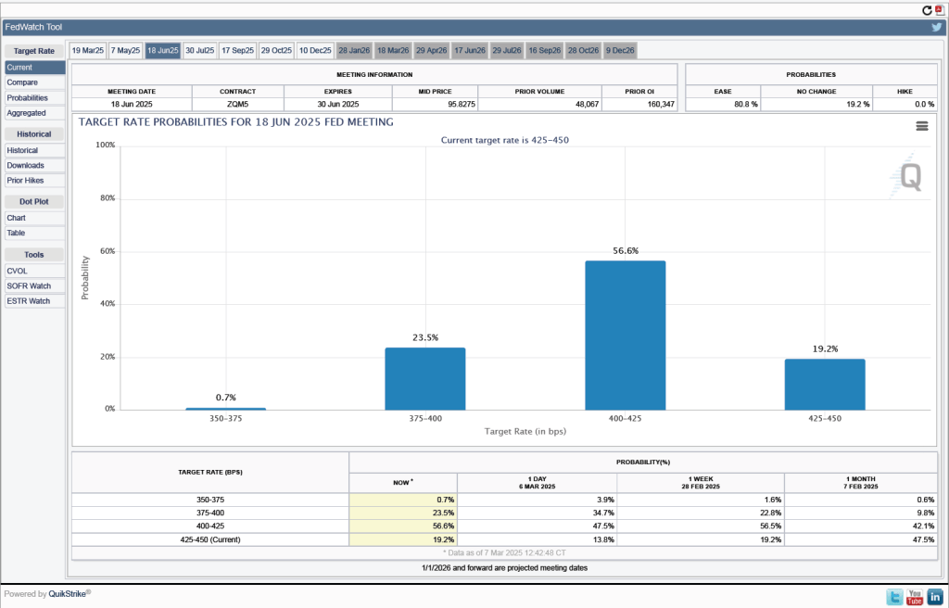This screenshot has width=949, height=608.
Task: Switch to the 7 May25 meeting tab
Action: (x=126, y=50)
